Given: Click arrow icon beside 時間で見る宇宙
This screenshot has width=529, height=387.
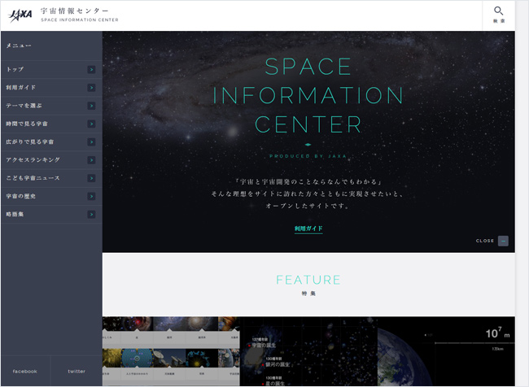Looking at the screenshot, I should click(x=91, y=124).
